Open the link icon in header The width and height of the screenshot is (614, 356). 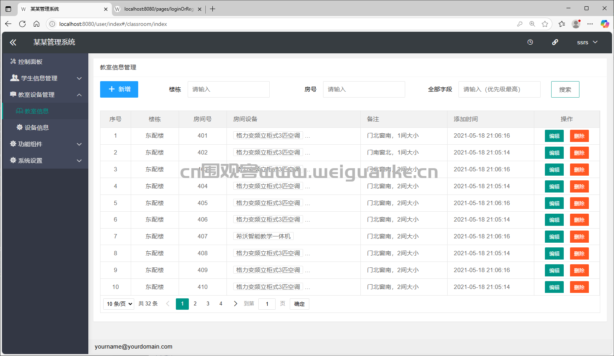[x=555, y=42]
